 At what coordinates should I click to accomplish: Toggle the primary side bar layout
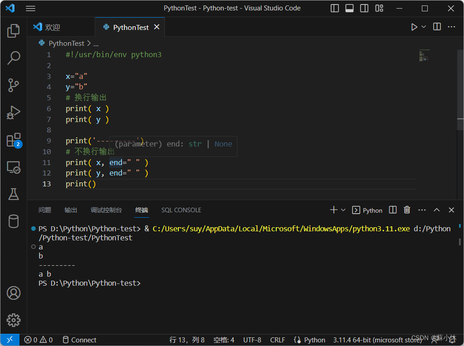click(x=334, y=8)
